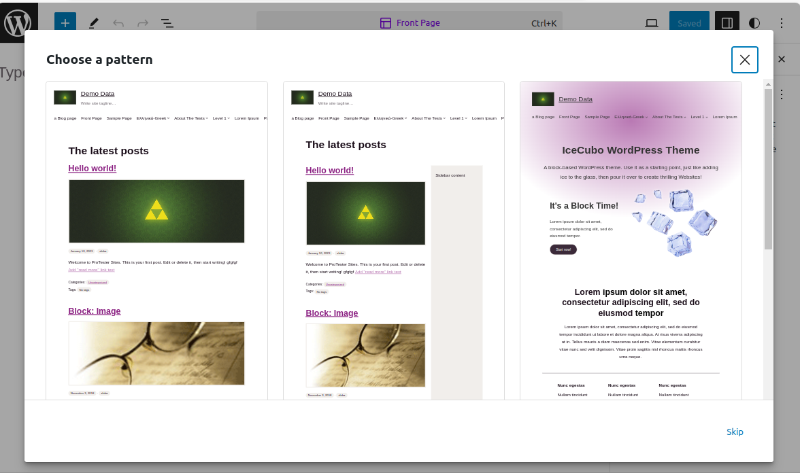Open the Styles half-circle icon

[x=754, y=23]
